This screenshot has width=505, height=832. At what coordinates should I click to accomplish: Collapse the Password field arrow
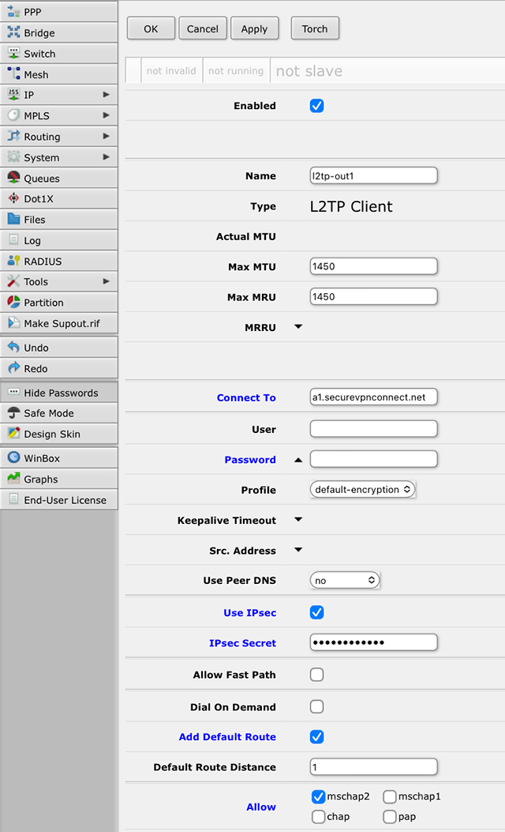point(298,460)
